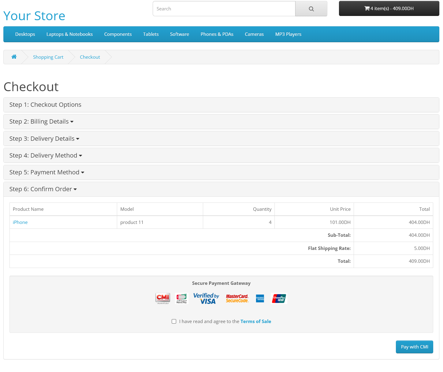
Task: Click the MasterCard SecureCode logo
Action: point(237,298)
